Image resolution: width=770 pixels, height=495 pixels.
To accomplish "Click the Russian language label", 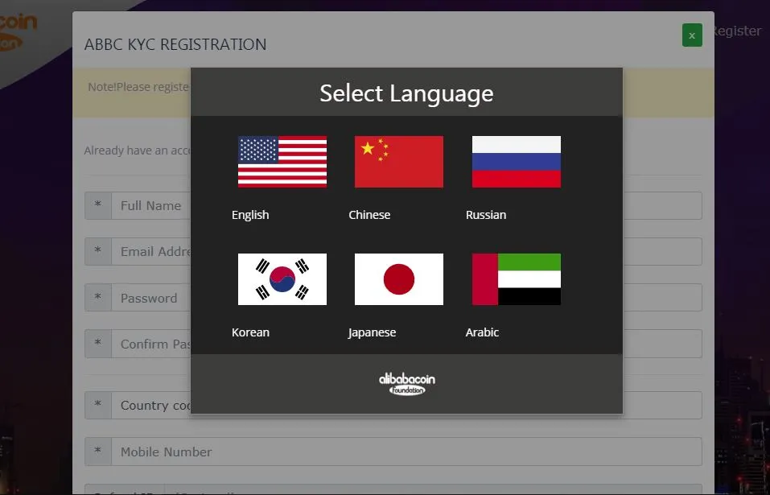I will tap(486, 215).
